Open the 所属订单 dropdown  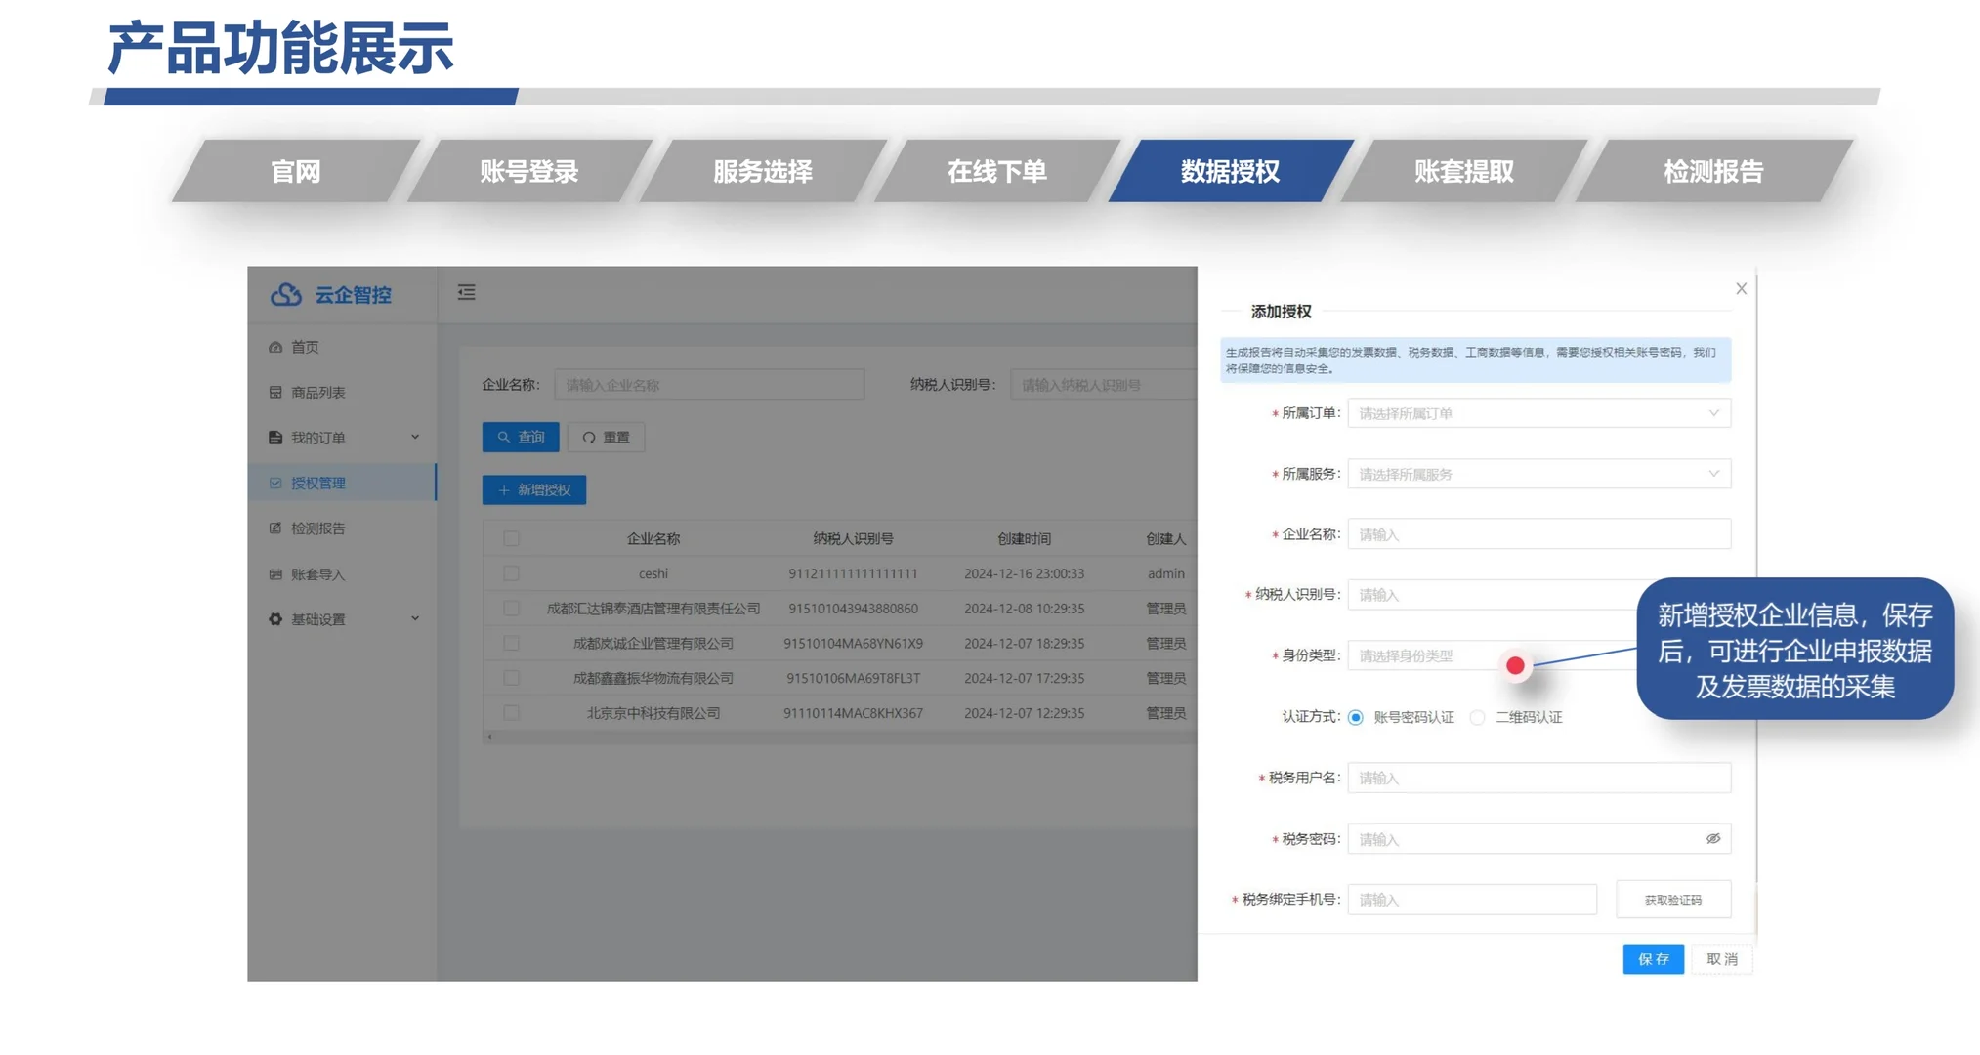click(x=1537, y=412)
